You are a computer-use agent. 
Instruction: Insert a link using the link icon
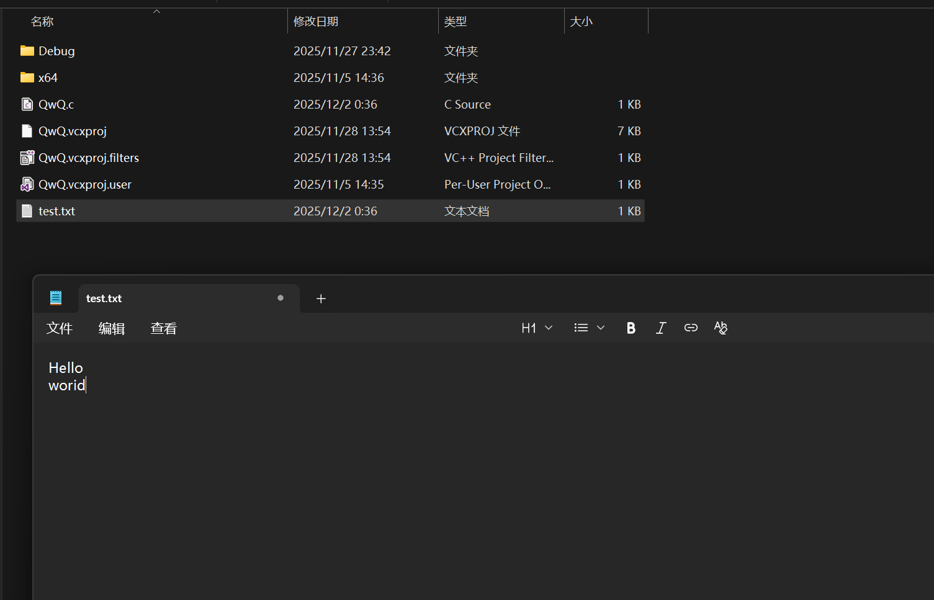[691, 328]
